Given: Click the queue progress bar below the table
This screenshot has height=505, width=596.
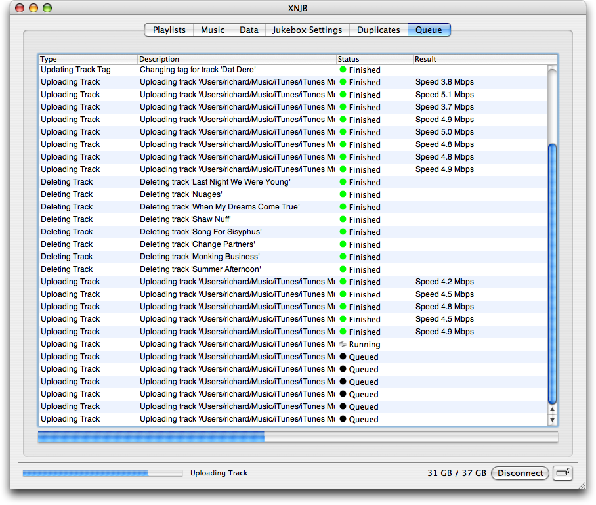Looking at the screenshot, I should 297,437.
